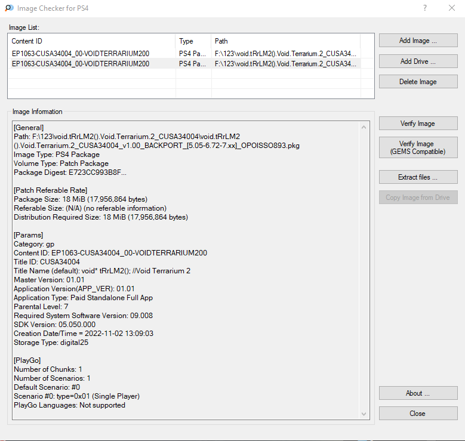Click the Package Digest line

click(x=70, y=172)
